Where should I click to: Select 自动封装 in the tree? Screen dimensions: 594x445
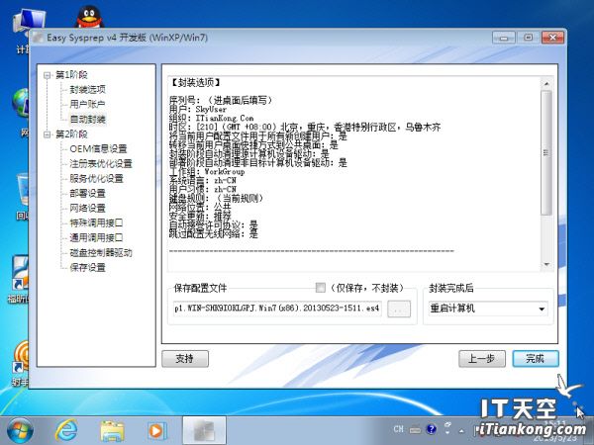tap(87, 120)
